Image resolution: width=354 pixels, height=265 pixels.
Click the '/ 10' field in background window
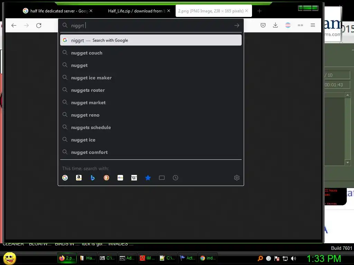coord(337,75)
